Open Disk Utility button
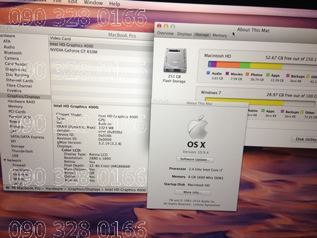The width and height of the screenshot is (317, 238). tap(305, 139)
